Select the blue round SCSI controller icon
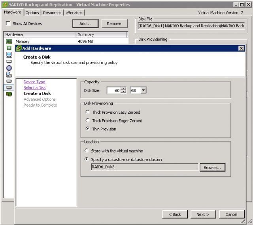This screenshot has height=225, width=253. pos(9,68)
